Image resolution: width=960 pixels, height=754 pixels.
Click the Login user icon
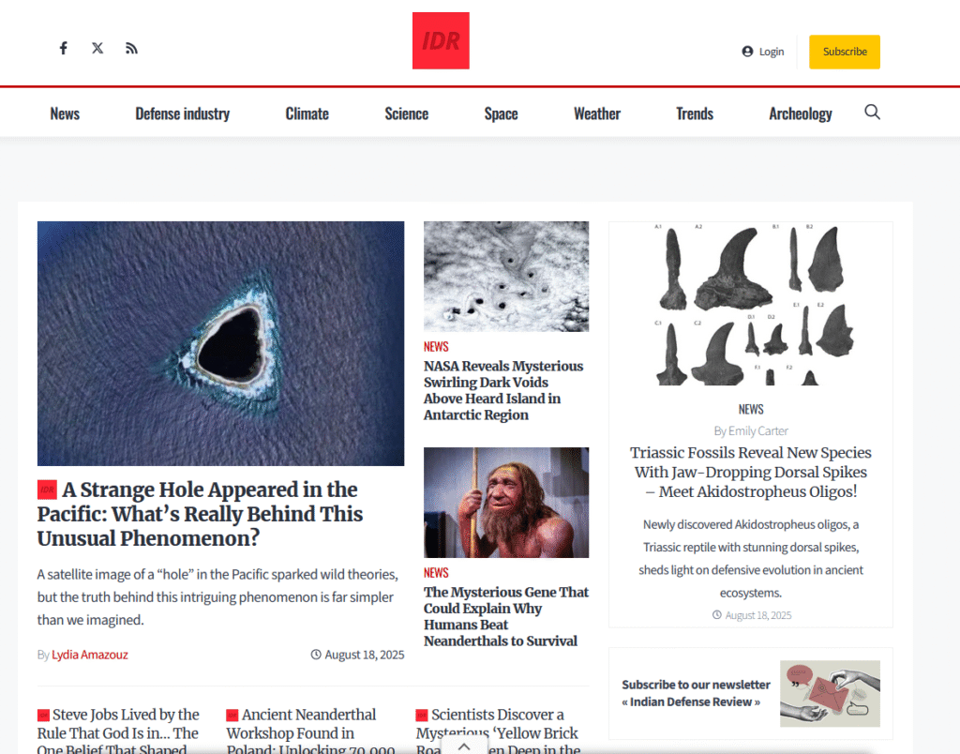747,52
